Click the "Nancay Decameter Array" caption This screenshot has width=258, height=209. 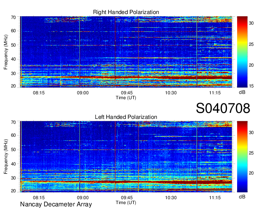(x=56, y=204)
